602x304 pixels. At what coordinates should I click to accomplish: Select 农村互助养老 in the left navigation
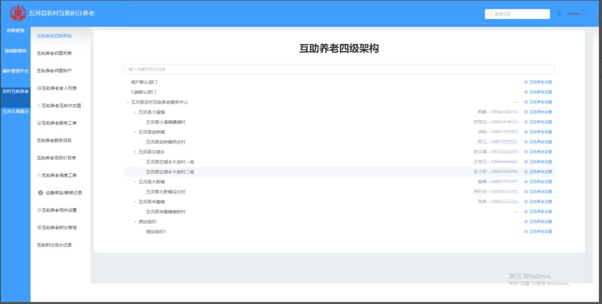coord(16,92)
